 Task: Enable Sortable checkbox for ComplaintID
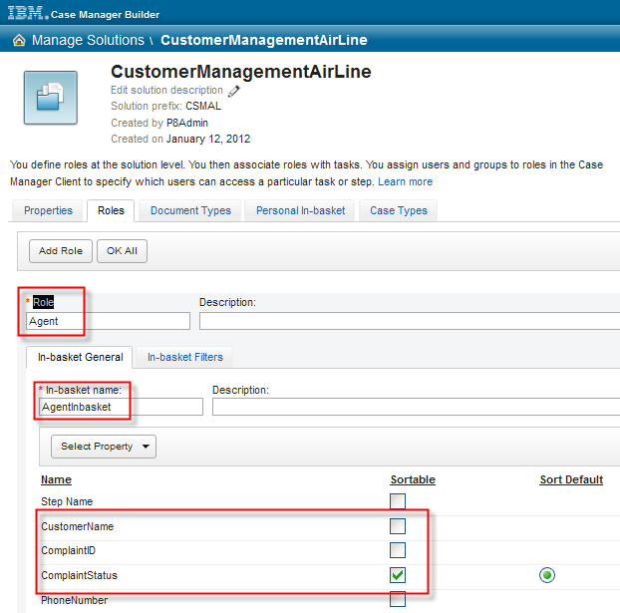[x=398, y=550]
